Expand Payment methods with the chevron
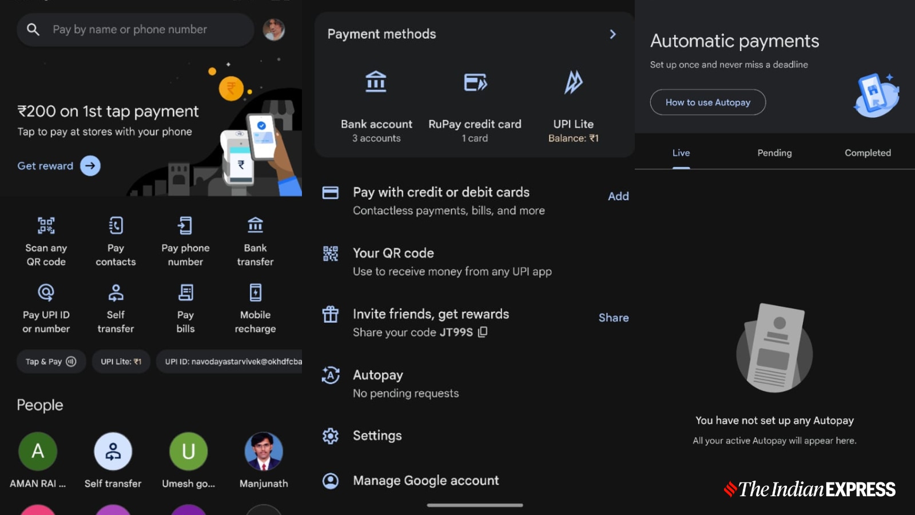This screenshot has height=515, width=915. coord(612,34)
